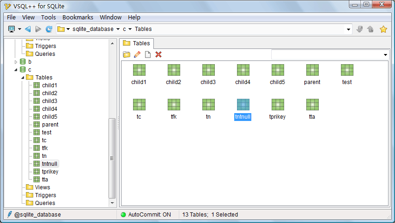Click the filter combo box input field
This screenshot has width=395, height=223.
click(327, 55)
